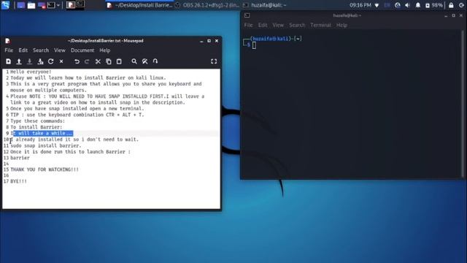The height and width of the screenshot is (263, 467).
Task: Click the Go to line toolbar icon
Action: pyautogui.click(x=155, y=61)
